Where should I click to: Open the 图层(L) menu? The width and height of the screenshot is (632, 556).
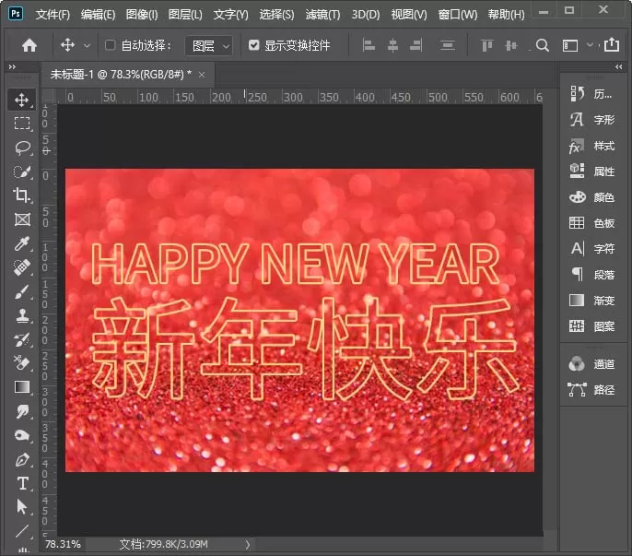pos(185,15)
